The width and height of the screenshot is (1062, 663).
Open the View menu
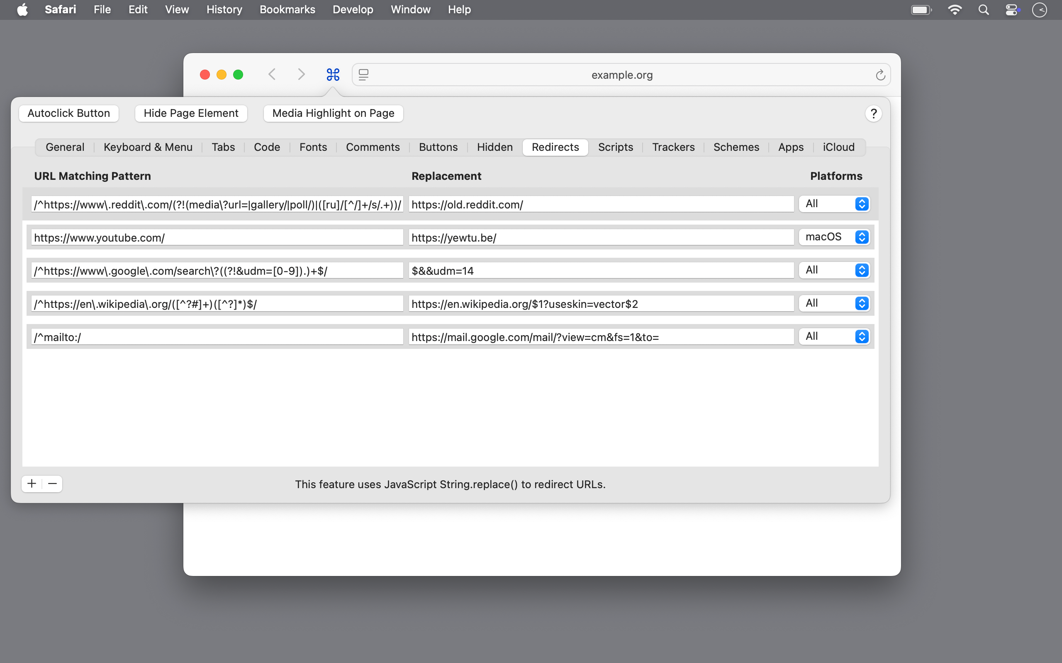177,10
